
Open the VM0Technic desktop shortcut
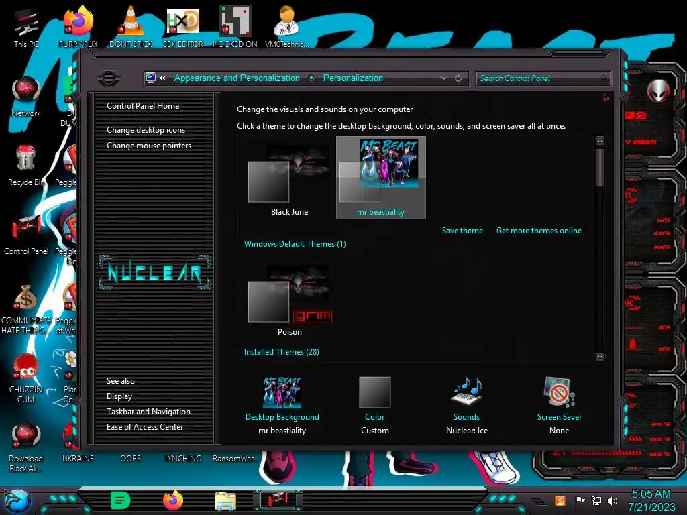287,27
